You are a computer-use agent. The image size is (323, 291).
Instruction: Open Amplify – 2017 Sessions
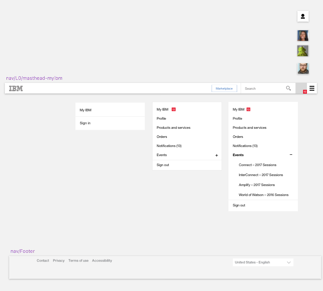tap(257, 185)
